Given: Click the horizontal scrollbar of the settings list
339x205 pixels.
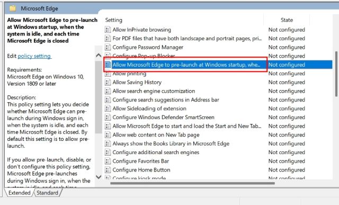Looking at the screenshot, I should [192, 183].
